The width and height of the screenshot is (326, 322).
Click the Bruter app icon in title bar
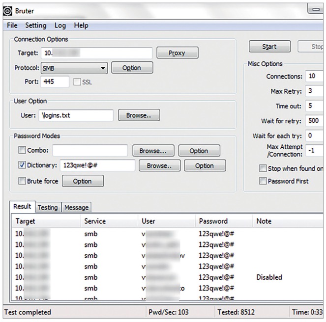tap(8, 9)
